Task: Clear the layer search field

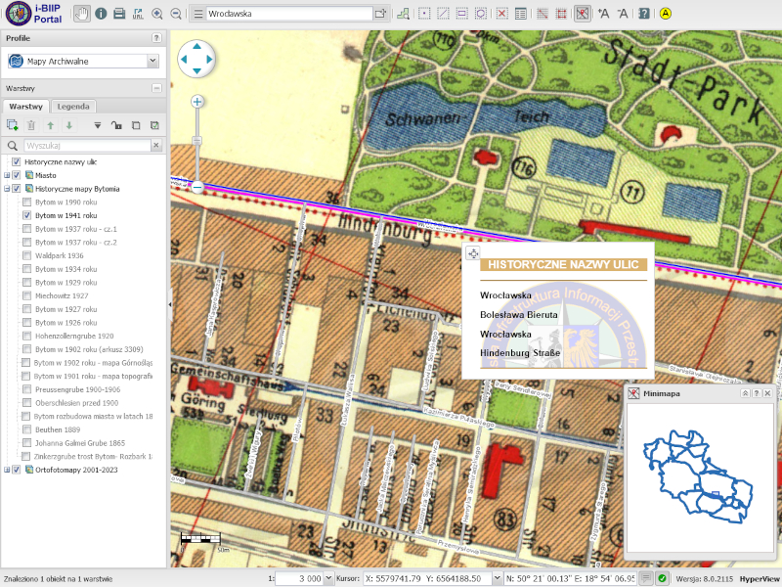Action: coord(156,145)
